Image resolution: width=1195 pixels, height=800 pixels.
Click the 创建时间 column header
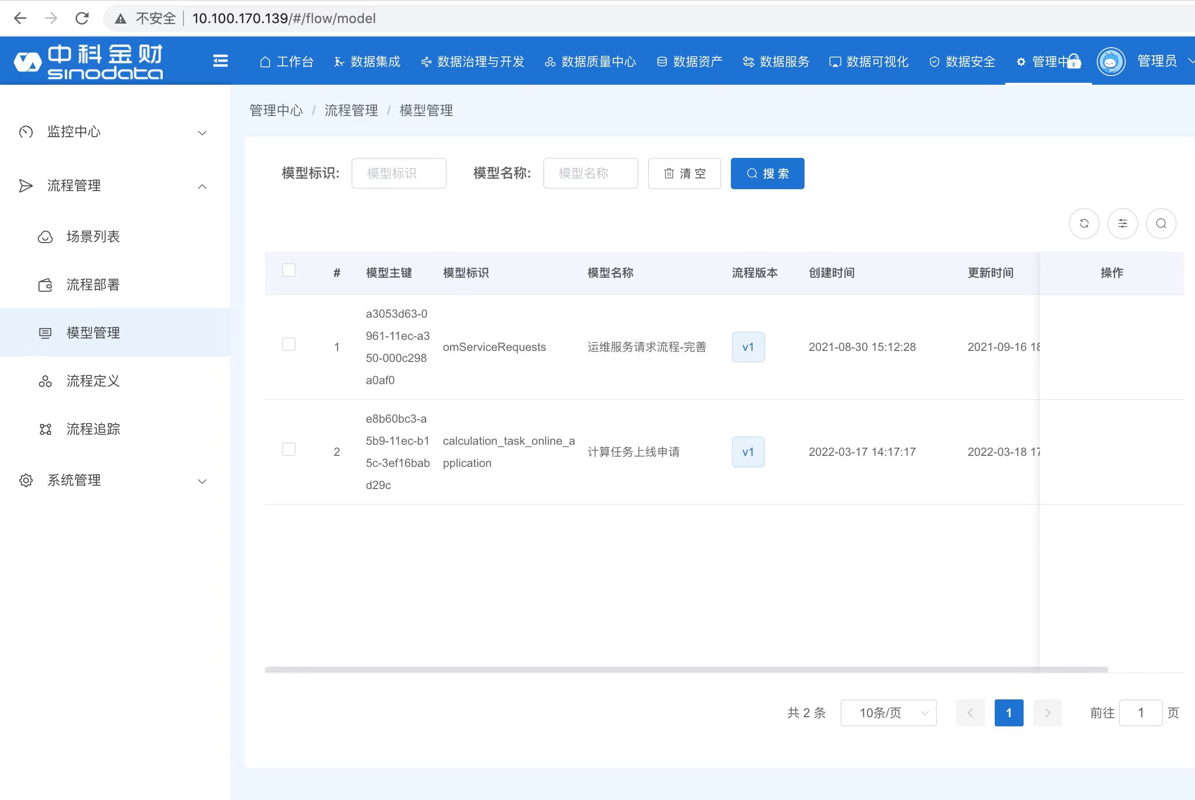[831, 273]
